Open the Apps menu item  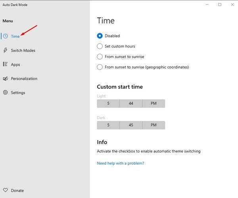(15, 65)
